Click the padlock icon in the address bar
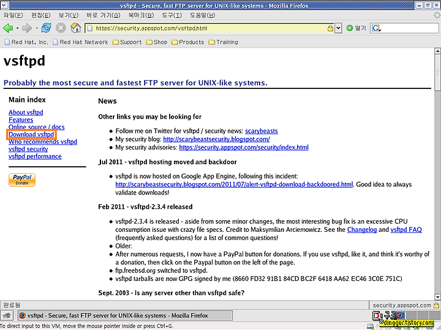Viewport: 441px width, 330px height. pos(330,28)
